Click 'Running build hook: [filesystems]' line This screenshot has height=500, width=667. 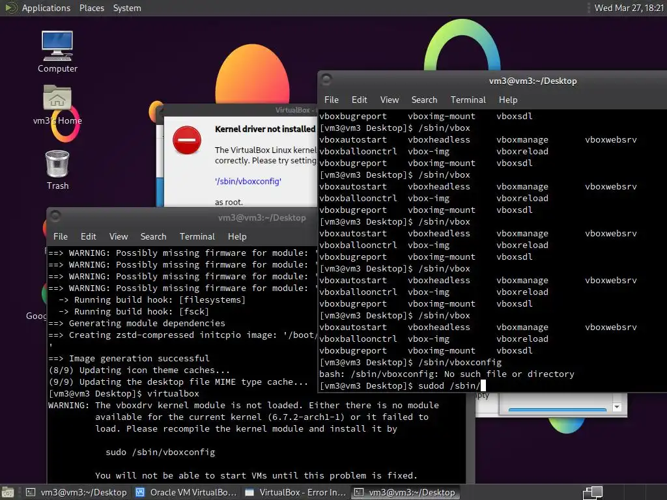152,299
